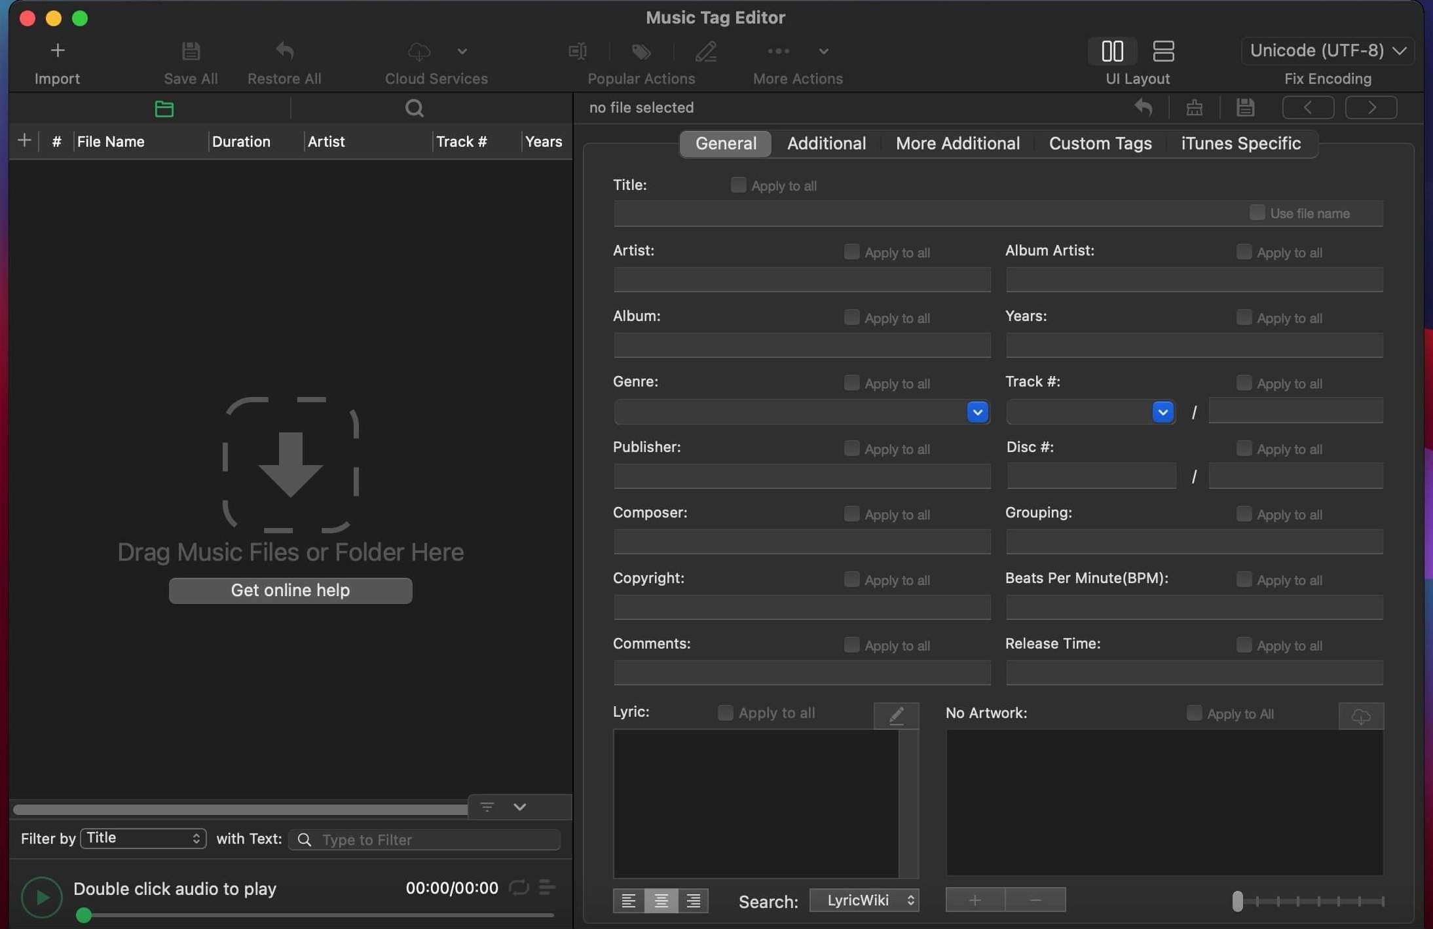Go to next file arrow button
The image size is (1433, 929).
pos(1371,107)
